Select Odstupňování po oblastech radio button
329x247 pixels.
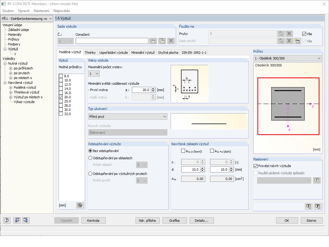[90, 158]
